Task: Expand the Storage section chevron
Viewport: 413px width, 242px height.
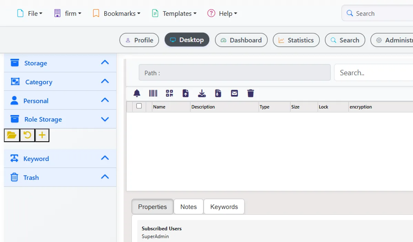Action: coord(105,62)
